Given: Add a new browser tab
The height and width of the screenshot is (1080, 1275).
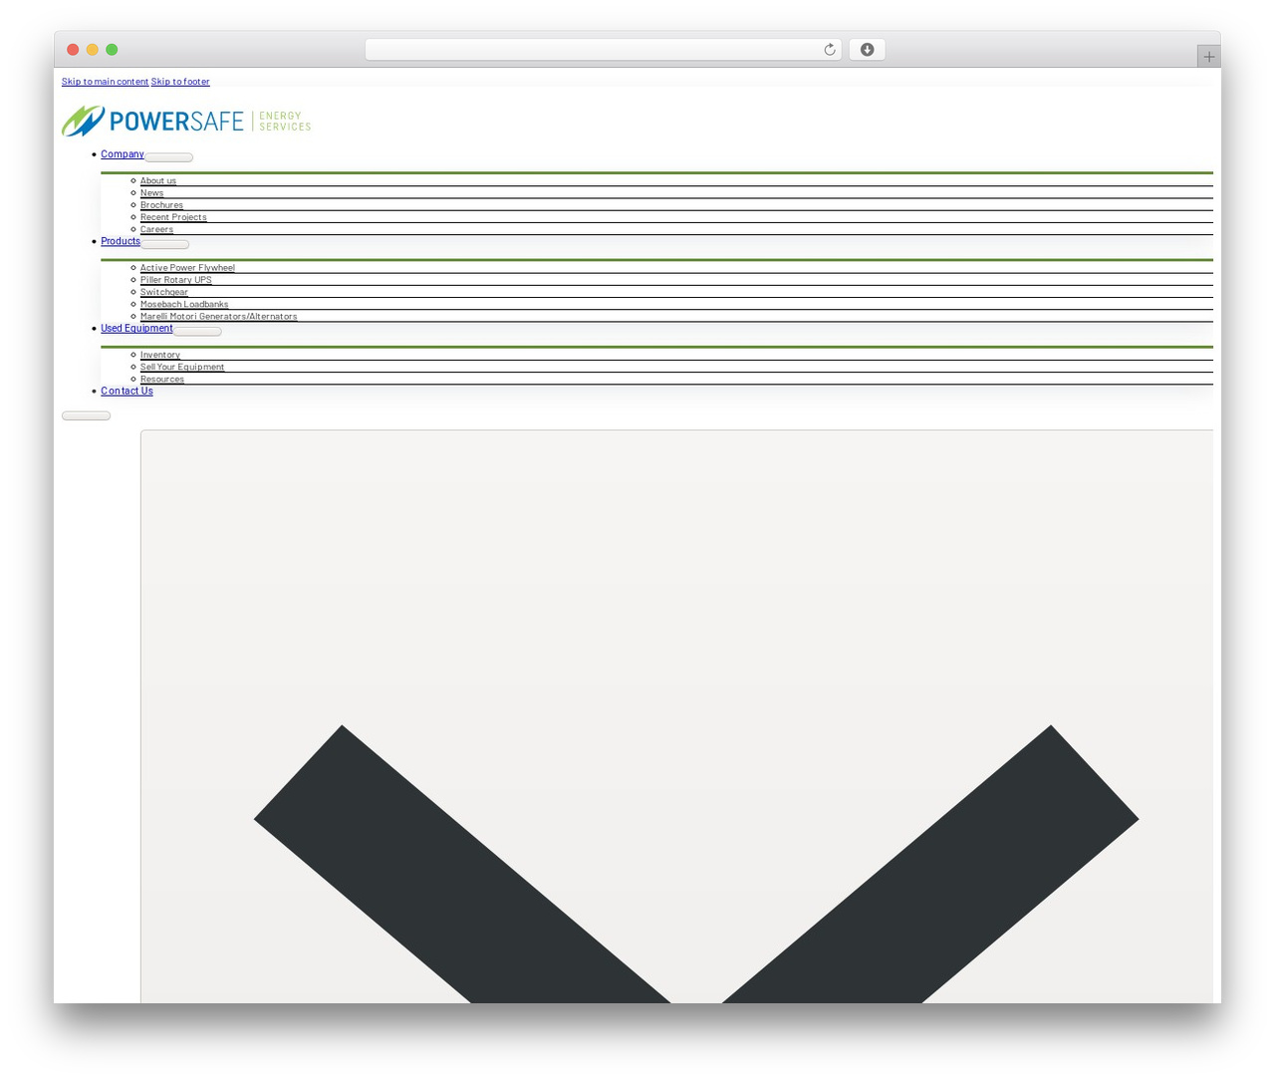Looking at the screenshot, I should click(1208, 57).
